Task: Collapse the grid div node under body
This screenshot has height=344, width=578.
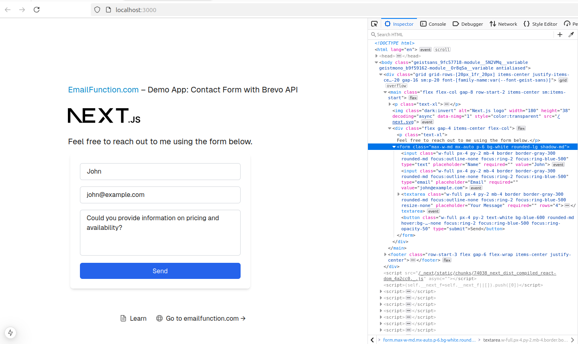Action: pyautogui.click(x=381, y=74)
